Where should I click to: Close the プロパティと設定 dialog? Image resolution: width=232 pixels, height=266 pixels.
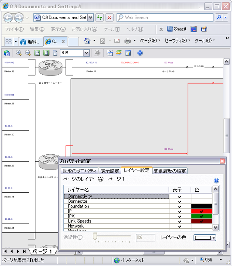click(222, 161)
